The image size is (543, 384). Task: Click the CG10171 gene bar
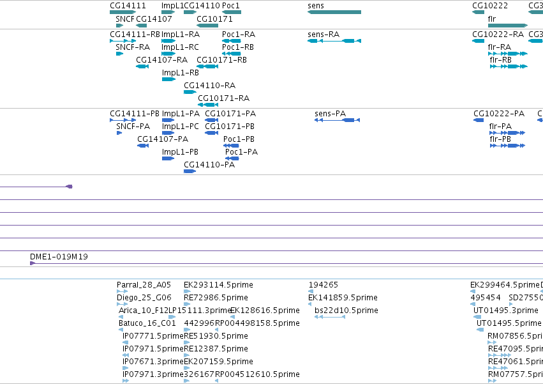(x=207, y=26)
